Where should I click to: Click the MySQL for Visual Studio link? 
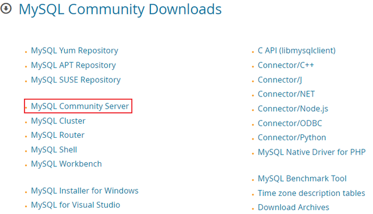[75, 205]
